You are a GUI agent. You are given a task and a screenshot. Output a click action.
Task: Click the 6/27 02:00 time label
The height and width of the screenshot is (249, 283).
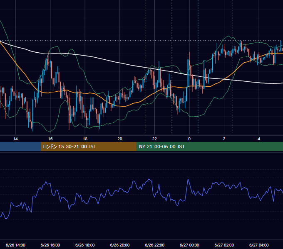tap(224, 245)
